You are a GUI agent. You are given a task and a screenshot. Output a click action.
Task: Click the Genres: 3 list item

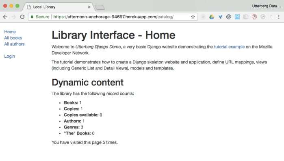point(74,127)
